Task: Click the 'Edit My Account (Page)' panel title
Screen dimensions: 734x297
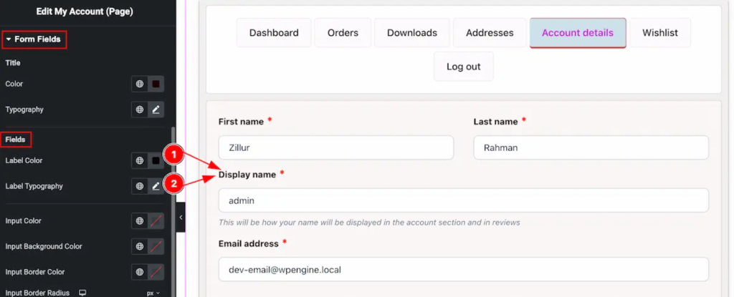Action: pyautogui.click(x=85, y=12)
